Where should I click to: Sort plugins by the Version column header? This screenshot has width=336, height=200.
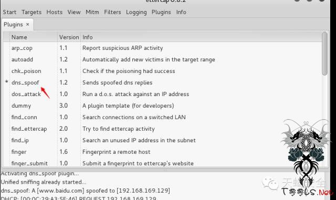pos(69,37)
